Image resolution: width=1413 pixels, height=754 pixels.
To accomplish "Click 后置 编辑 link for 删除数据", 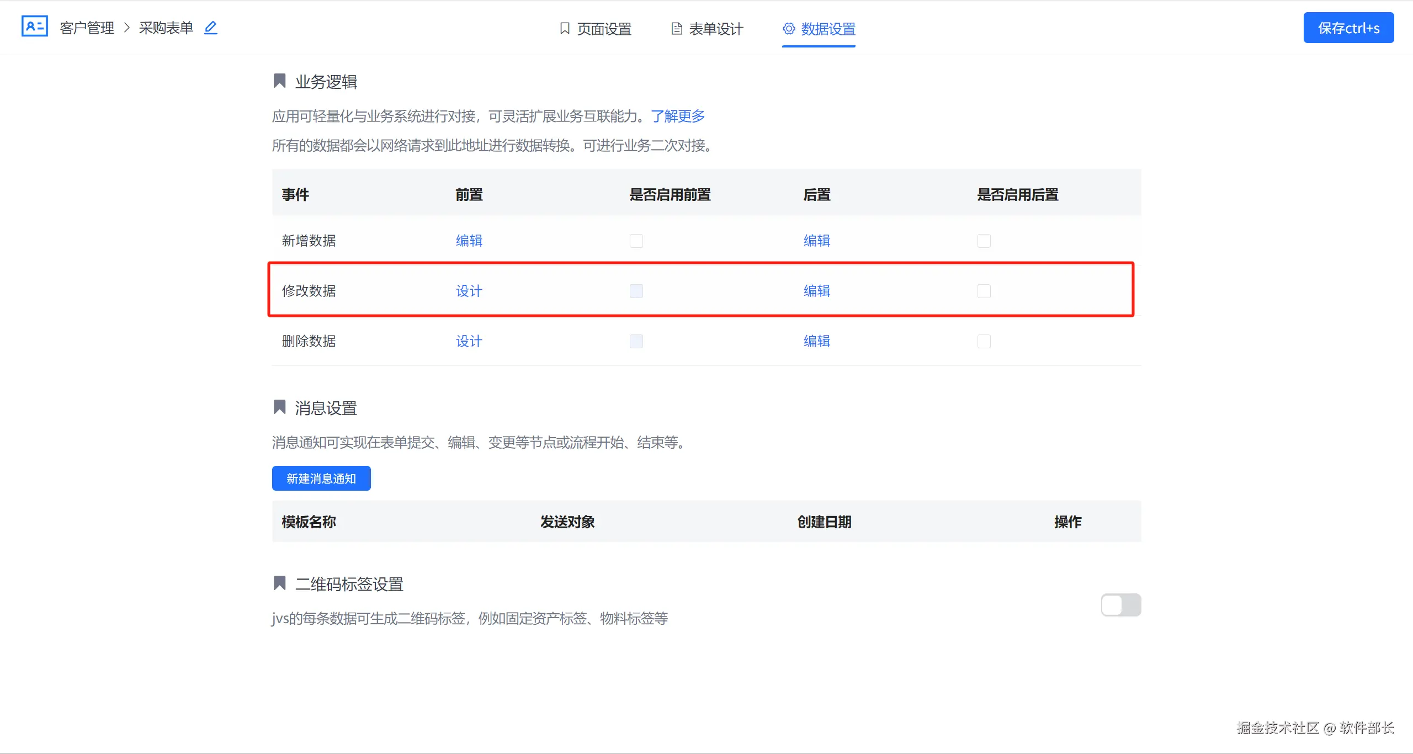I will [x=816, y=341].
